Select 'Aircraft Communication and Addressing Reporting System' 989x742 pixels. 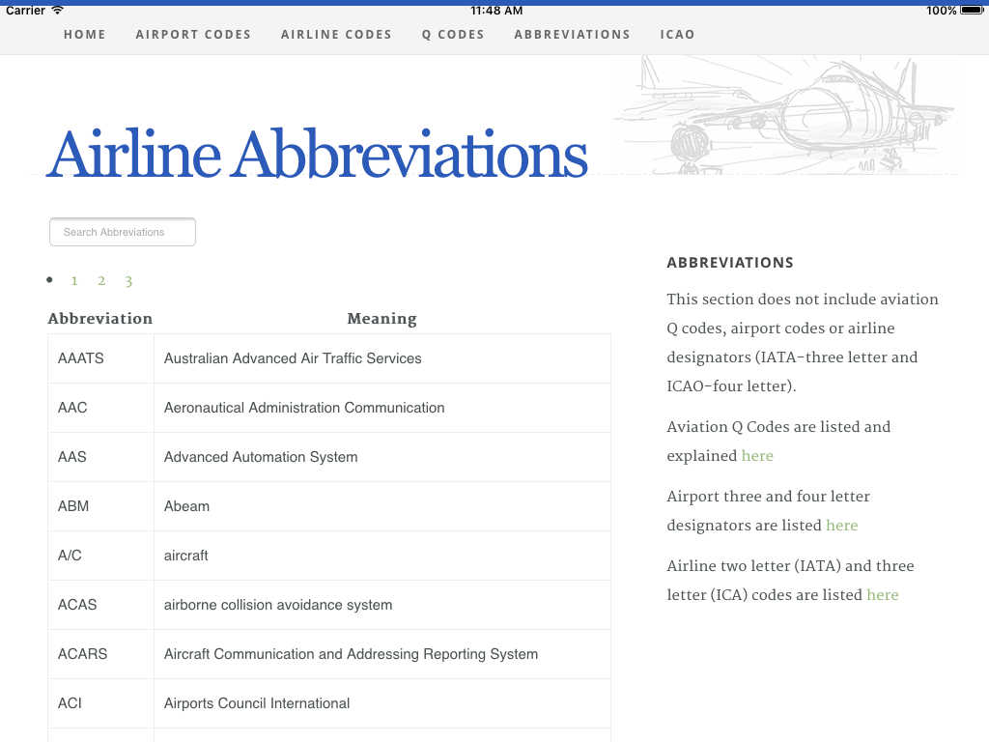382,654
